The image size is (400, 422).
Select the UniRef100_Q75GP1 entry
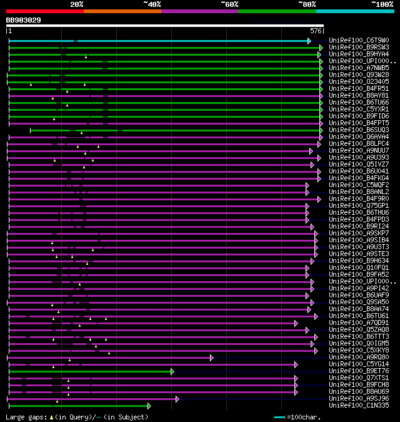[359, 205]
